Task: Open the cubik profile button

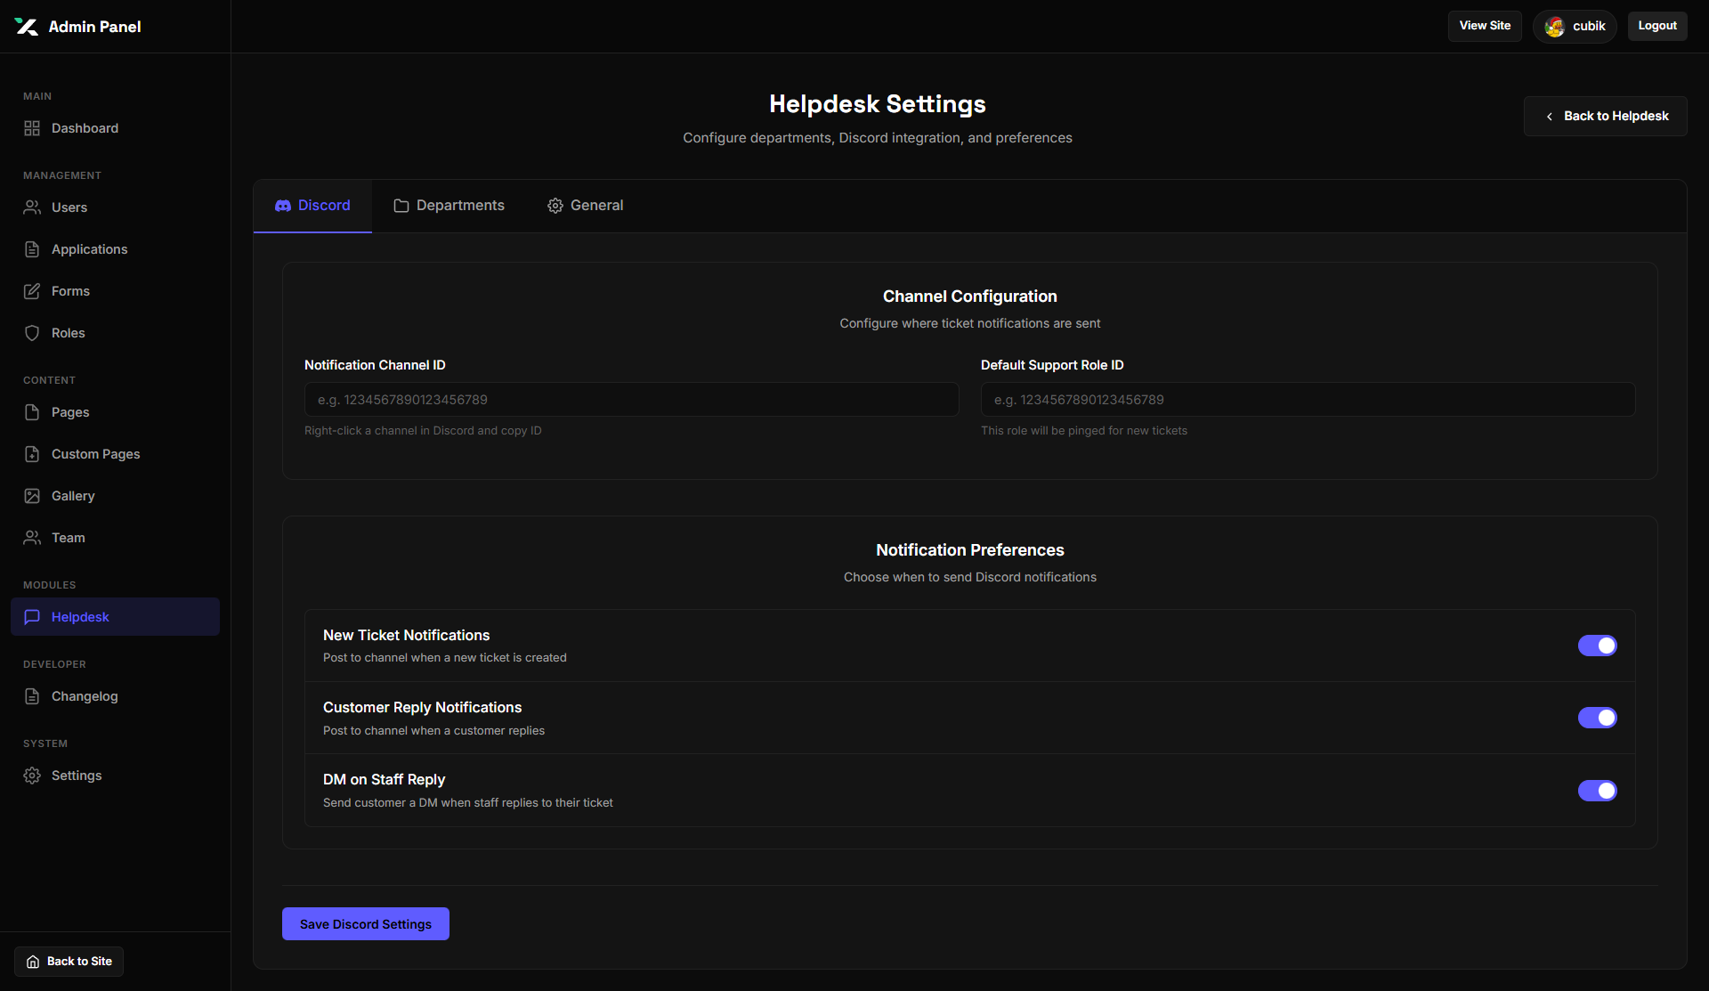Action: click(1575, 27)
